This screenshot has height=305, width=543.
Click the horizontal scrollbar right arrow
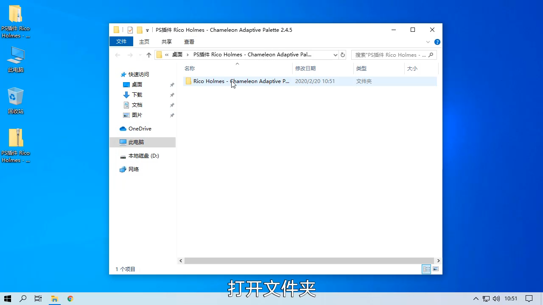(438, 261)
